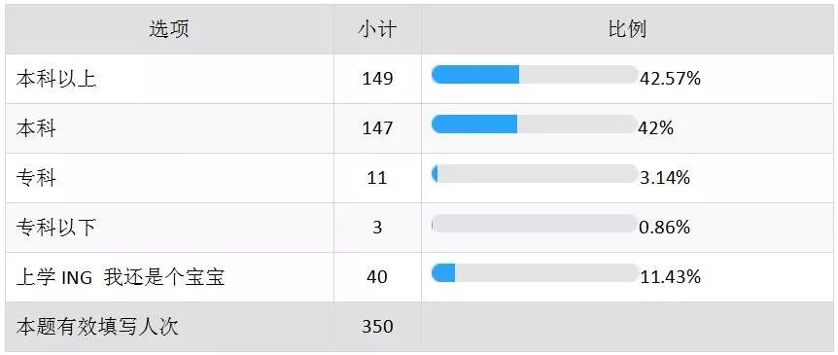Click the 0.86% progress bar

tap(535, 224)
